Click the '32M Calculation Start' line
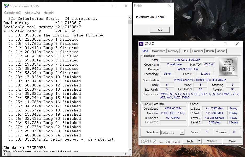This screenshot has width=245, height=157. point(53,19)
